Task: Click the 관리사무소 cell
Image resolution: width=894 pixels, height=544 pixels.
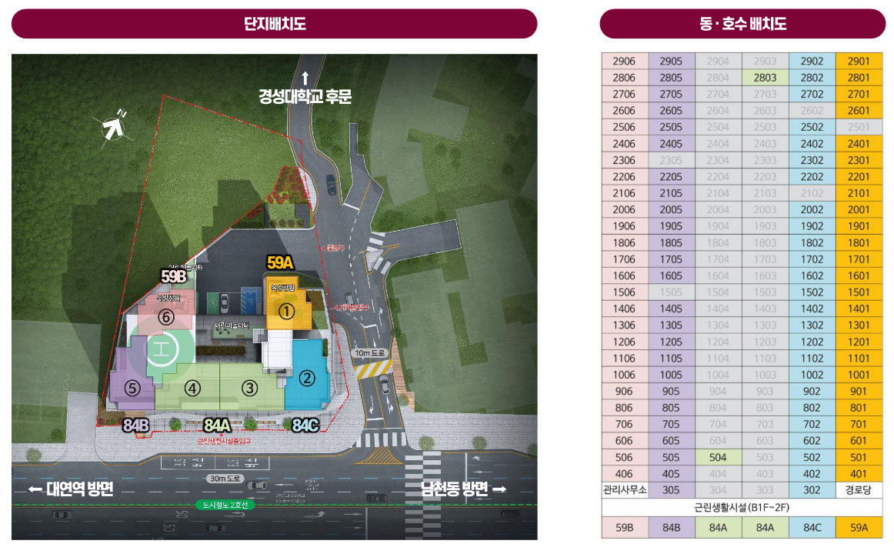Action: [624, 490]
